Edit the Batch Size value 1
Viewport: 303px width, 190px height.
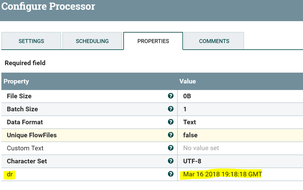(185, 109)
